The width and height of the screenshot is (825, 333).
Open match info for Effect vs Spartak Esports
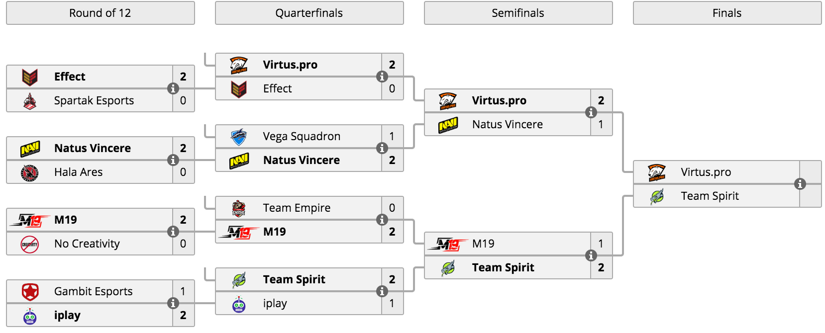coord(173,88)
